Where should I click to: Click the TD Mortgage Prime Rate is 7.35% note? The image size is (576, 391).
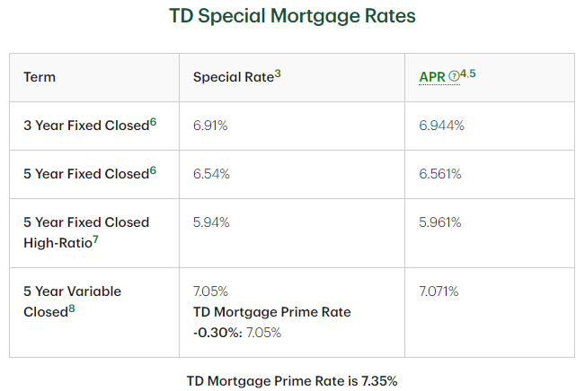[x=291, y=380]
